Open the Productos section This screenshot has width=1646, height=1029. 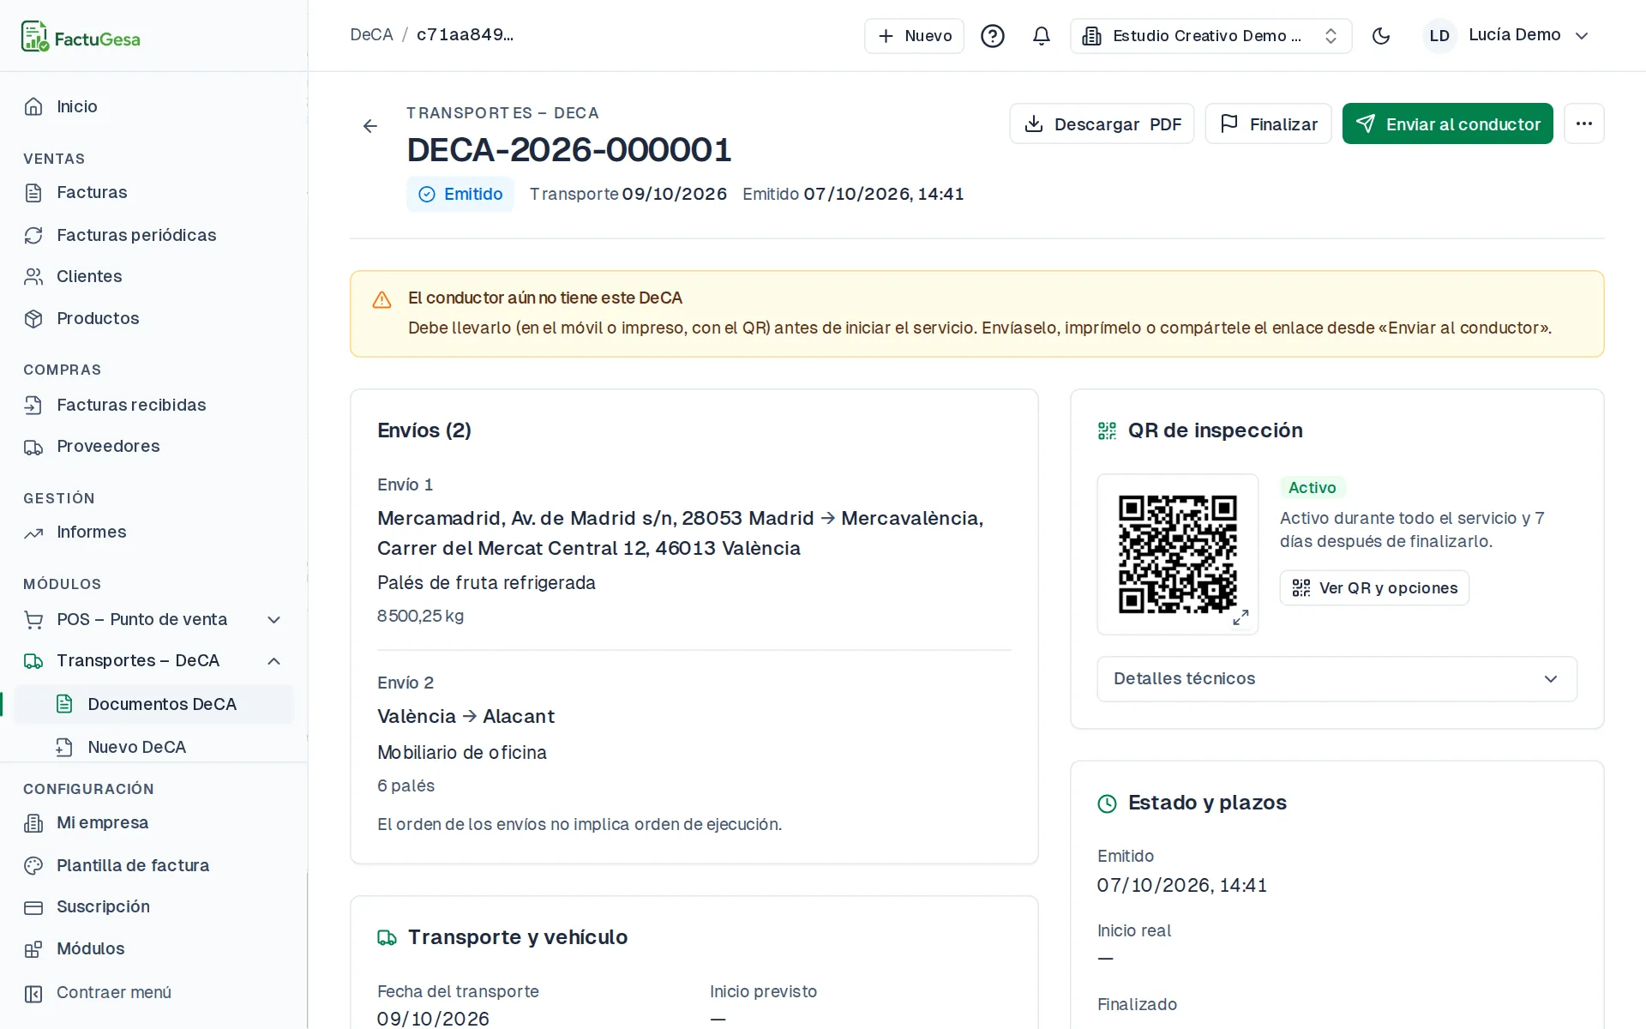153,318
